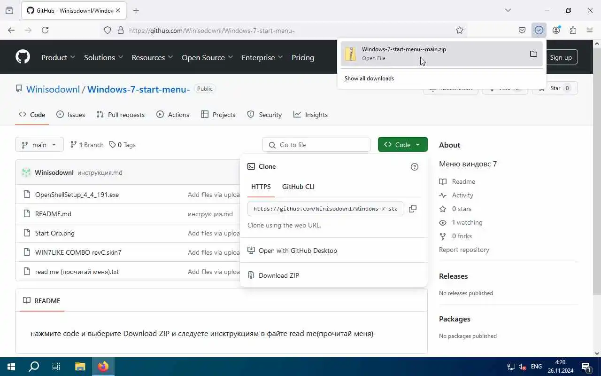Open the Insights tab
Screen dimensions: 601x376
pos(310,115)
